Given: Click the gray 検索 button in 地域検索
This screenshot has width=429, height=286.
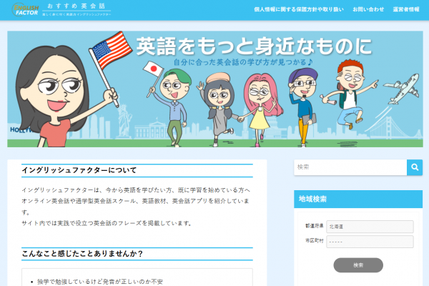Looking at the screenshot, I should 358,265.
